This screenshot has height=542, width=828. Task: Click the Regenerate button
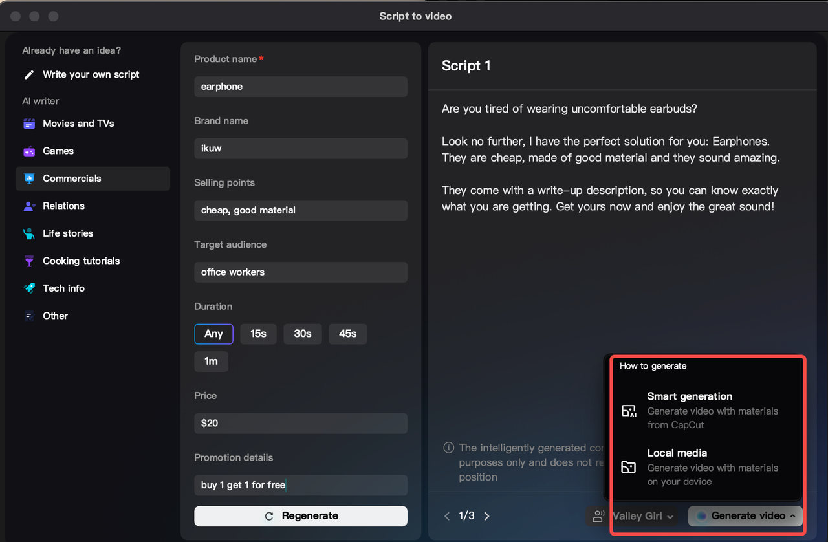(300, 516)
